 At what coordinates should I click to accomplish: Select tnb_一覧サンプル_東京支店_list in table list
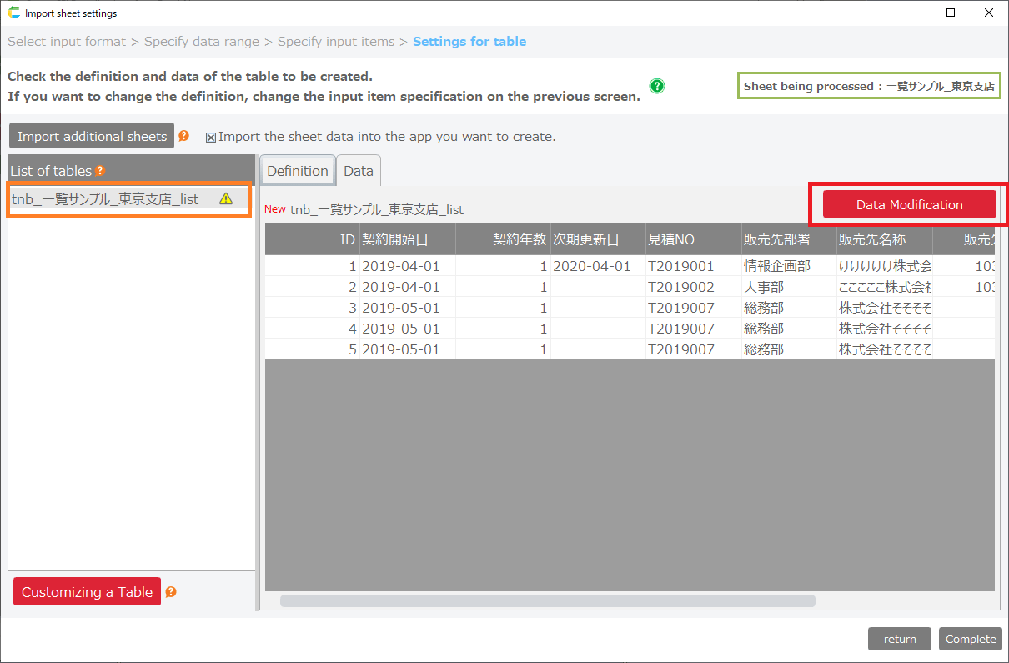pos(106,199)
